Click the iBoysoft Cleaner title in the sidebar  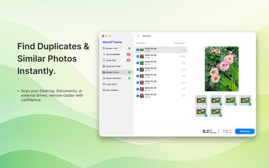pyautogui.click(x=112, y=42)
